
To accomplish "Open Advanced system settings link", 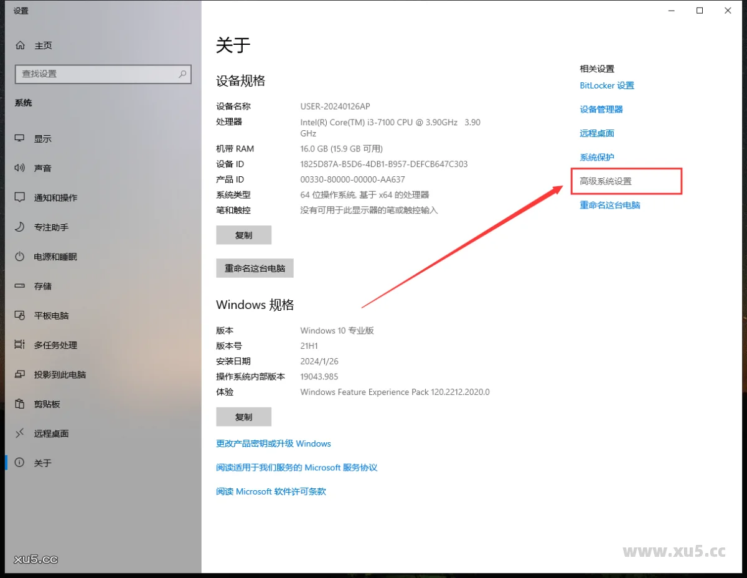I will [606, 181].
